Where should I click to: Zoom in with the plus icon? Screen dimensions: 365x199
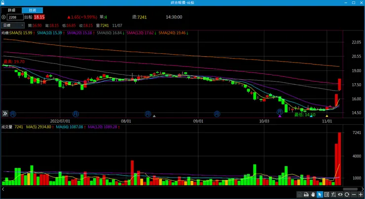[x=361, y=195]
